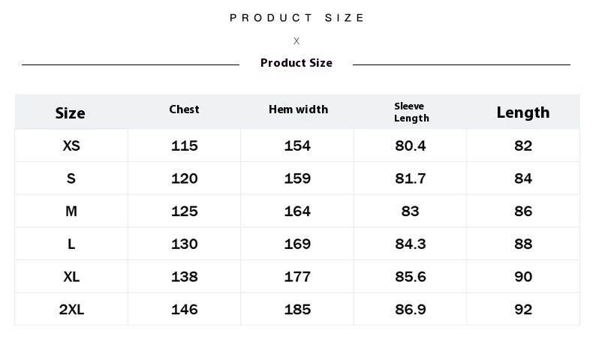Select the hem width value 164
Screen dimensions: 593x348
(x=298, y=211)
